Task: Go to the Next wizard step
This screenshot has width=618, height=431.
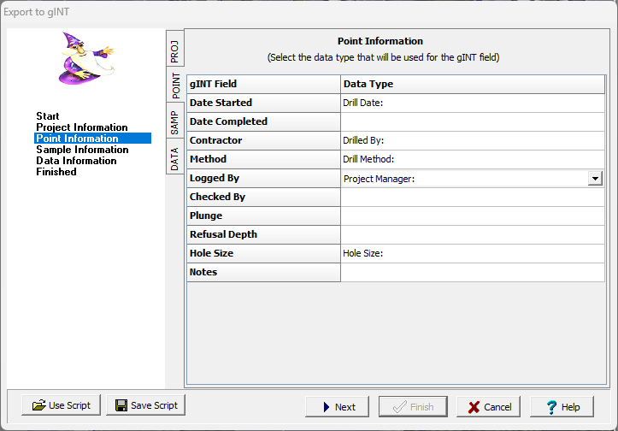Action: tap(338, 407)
